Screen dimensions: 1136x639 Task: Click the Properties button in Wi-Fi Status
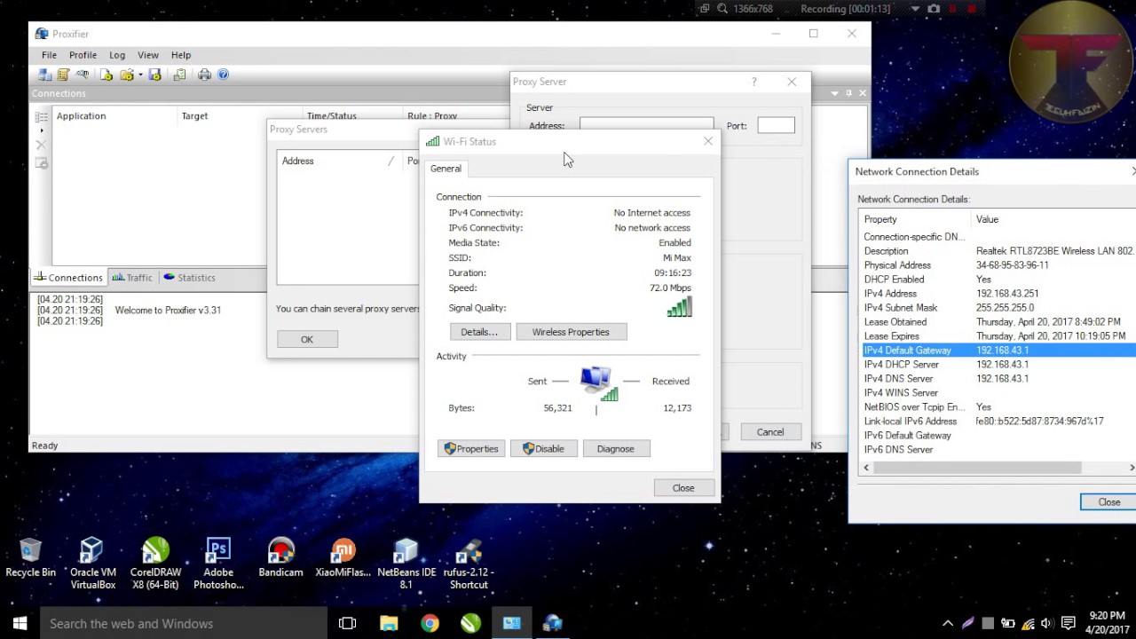pyautogui.click(x=471, y=449)
